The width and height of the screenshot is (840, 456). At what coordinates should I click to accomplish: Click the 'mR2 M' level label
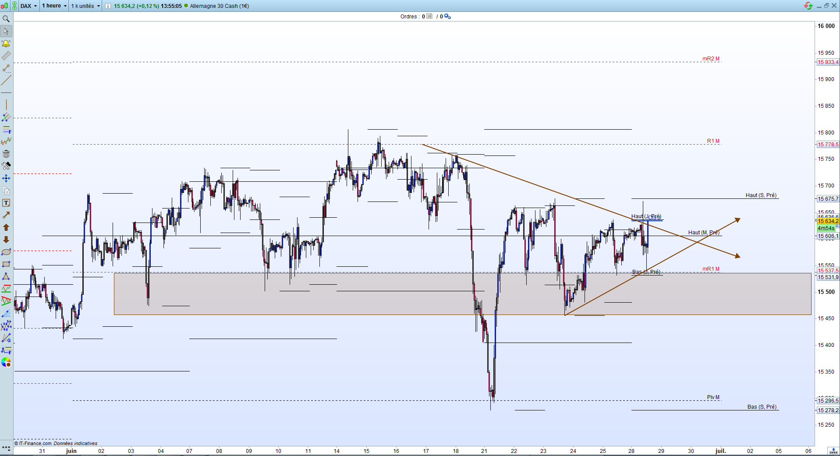[711, 59]
